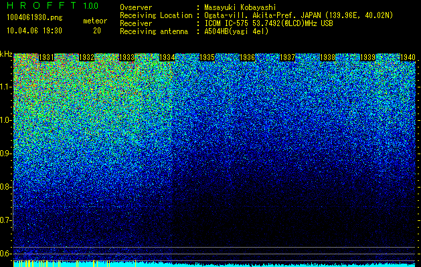Image resolution: width=421 pixels, height=267 pixels.
Task: Select the filename 1004061930.png
Action: coord(35,18)
